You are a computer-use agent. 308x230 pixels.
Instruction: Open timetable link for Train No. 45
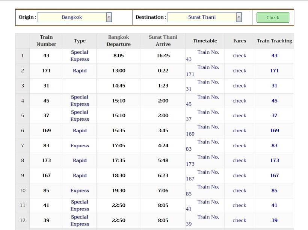point(208,97)
